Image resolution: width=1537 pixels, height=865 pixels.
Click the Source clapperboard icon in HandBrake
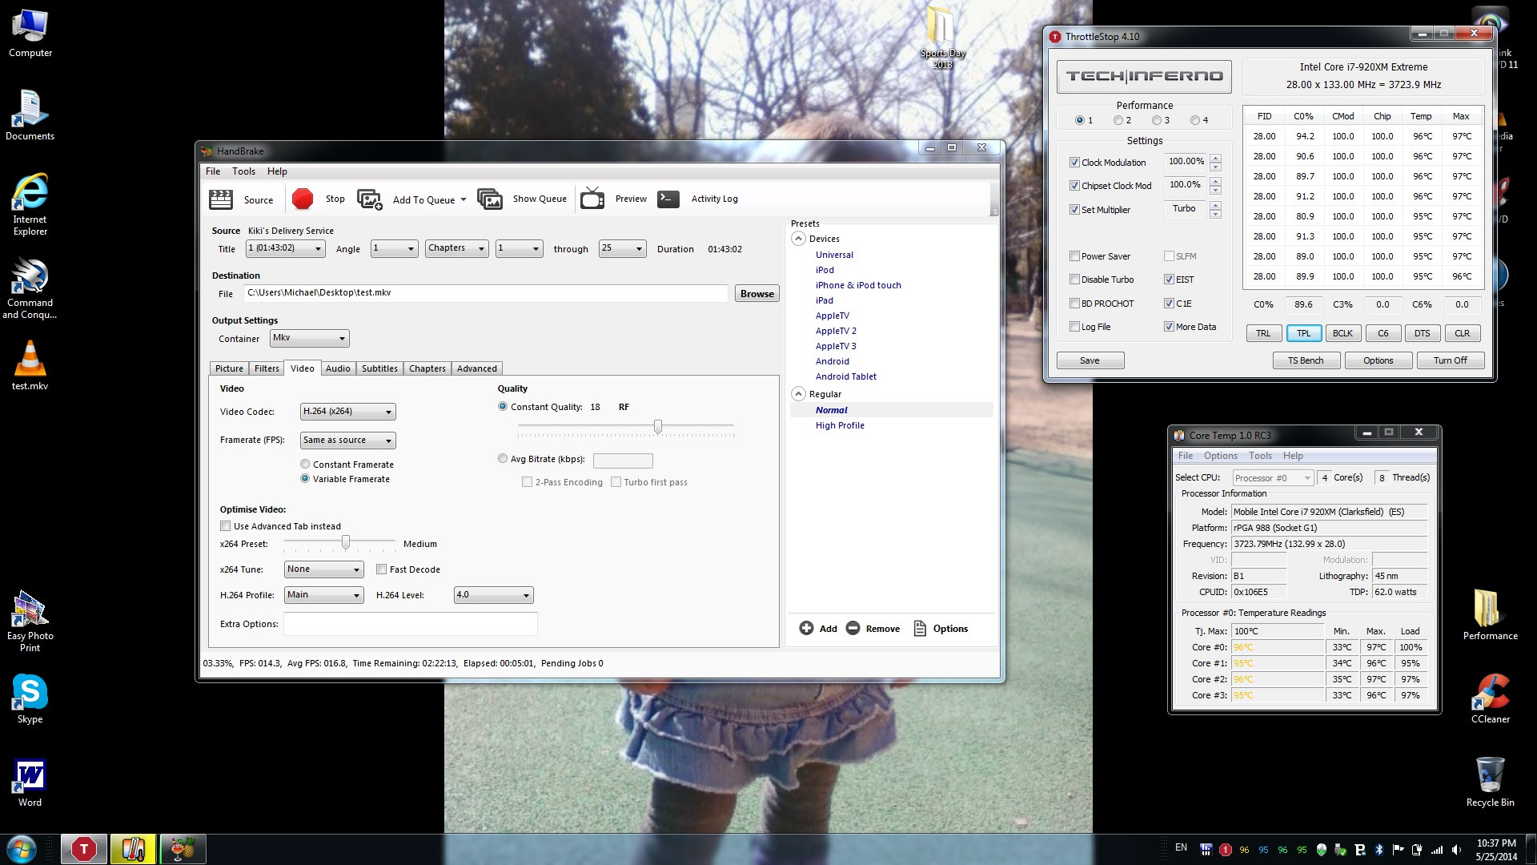(221, 199)
